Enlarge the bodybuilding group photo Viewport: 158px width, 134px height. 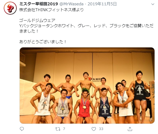pyautogui.click(x=87, y=86)
